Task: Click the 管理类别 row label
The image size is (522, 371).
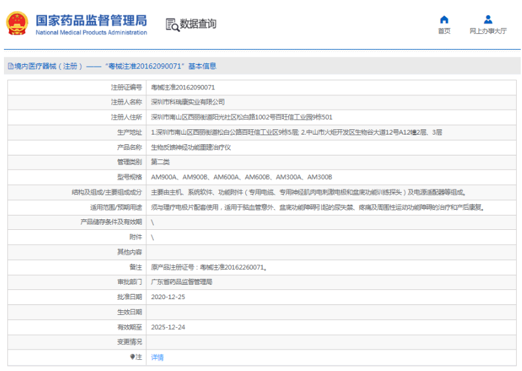Action: [x=129, y=162]
